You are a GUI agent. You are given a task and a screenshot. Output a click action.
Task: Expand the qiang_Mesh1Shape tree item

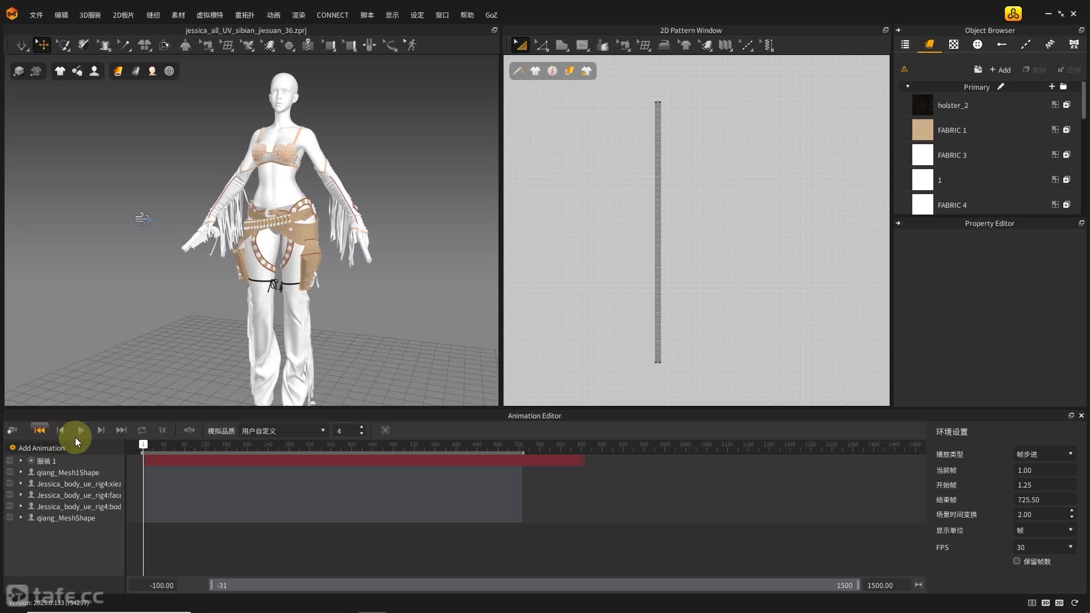(x=21, y=472)
